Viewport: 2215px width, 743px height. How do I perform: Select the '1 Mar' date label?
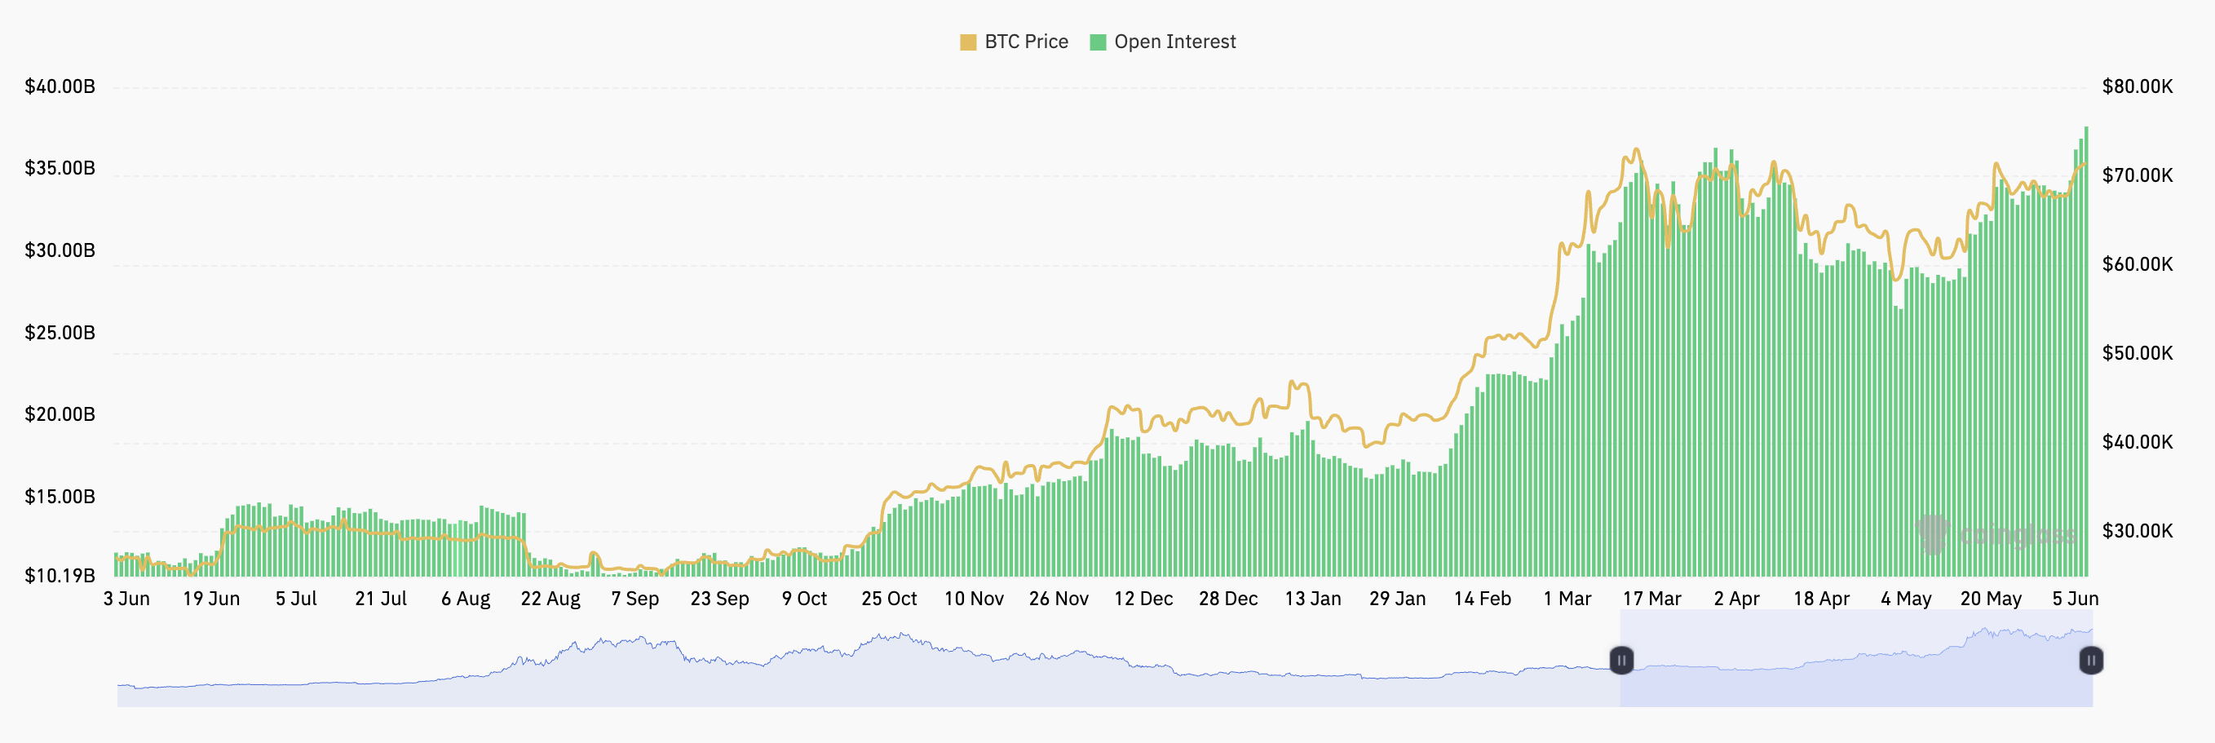click(1567, 599)
